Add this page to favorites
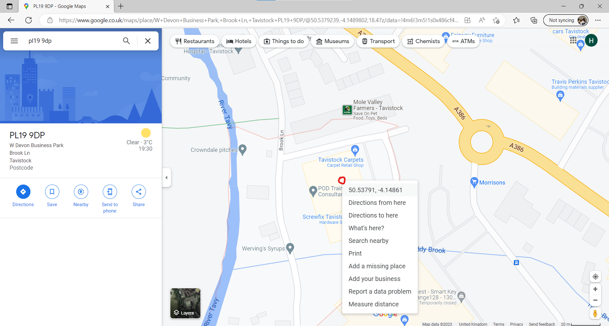This screenshot has height=326, width=609. 496,20
